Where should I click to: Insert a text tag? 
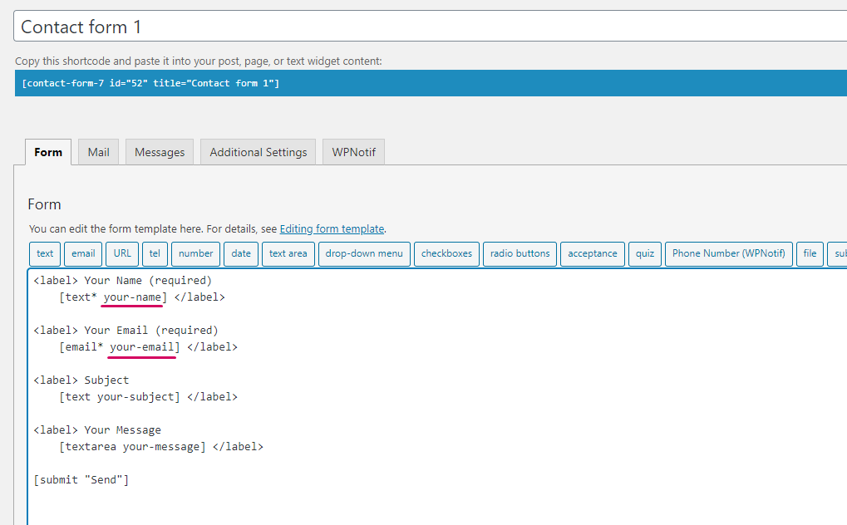(45, 253)
